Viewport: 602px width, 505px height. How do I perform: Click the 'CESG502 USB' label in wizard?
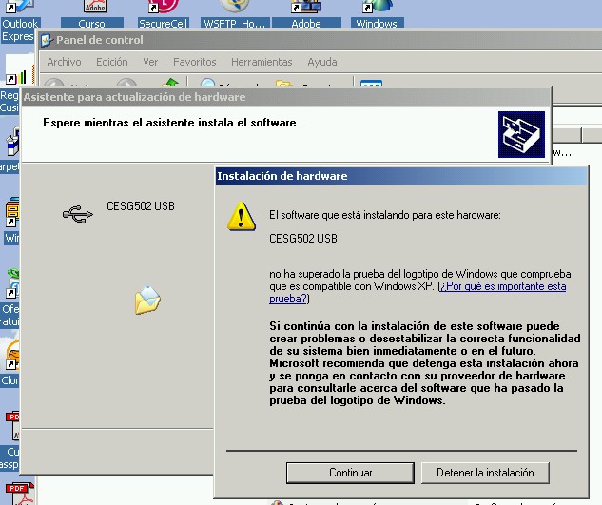tap(141, 206)
